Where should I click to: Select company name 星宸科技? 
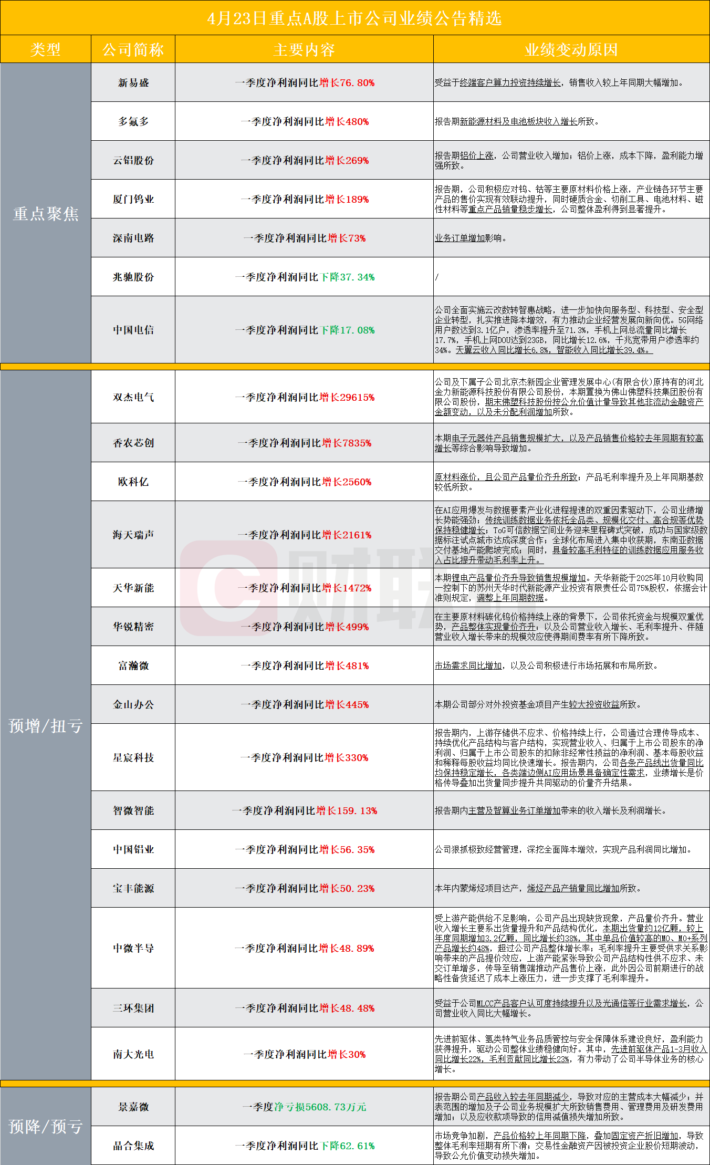coord(133,757)
